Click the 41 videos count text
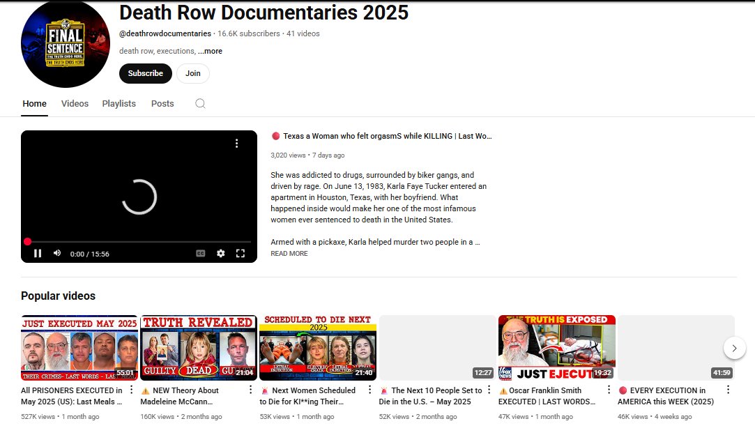Screen dimensions: 755x435 pos(303,33)
